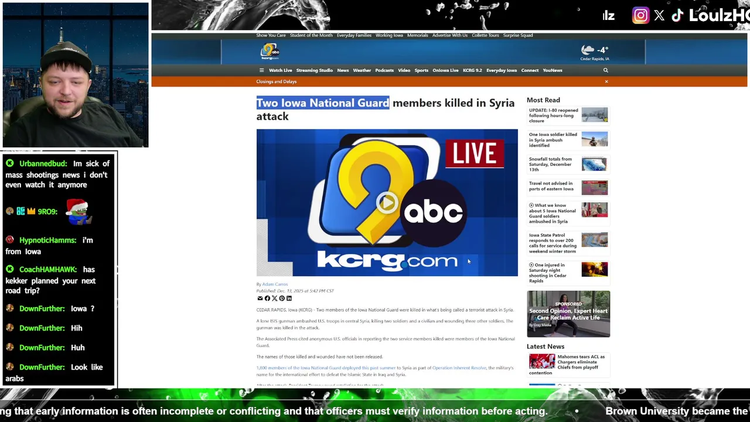Click Mahomes story thumbnail
The width and height of the screenshot is (750, 422).
click(542, 362)
